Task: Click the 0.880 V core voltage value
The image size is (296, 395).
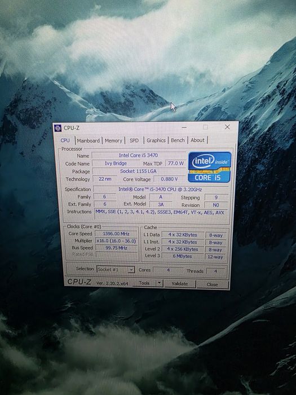Action: [x=169, y=179]
